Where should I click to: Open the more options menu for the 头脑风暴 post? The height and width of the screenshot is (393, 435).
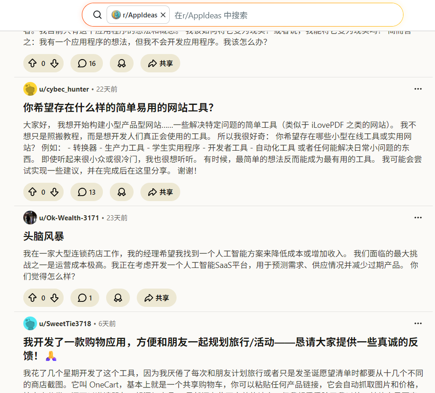pos(418,218)
